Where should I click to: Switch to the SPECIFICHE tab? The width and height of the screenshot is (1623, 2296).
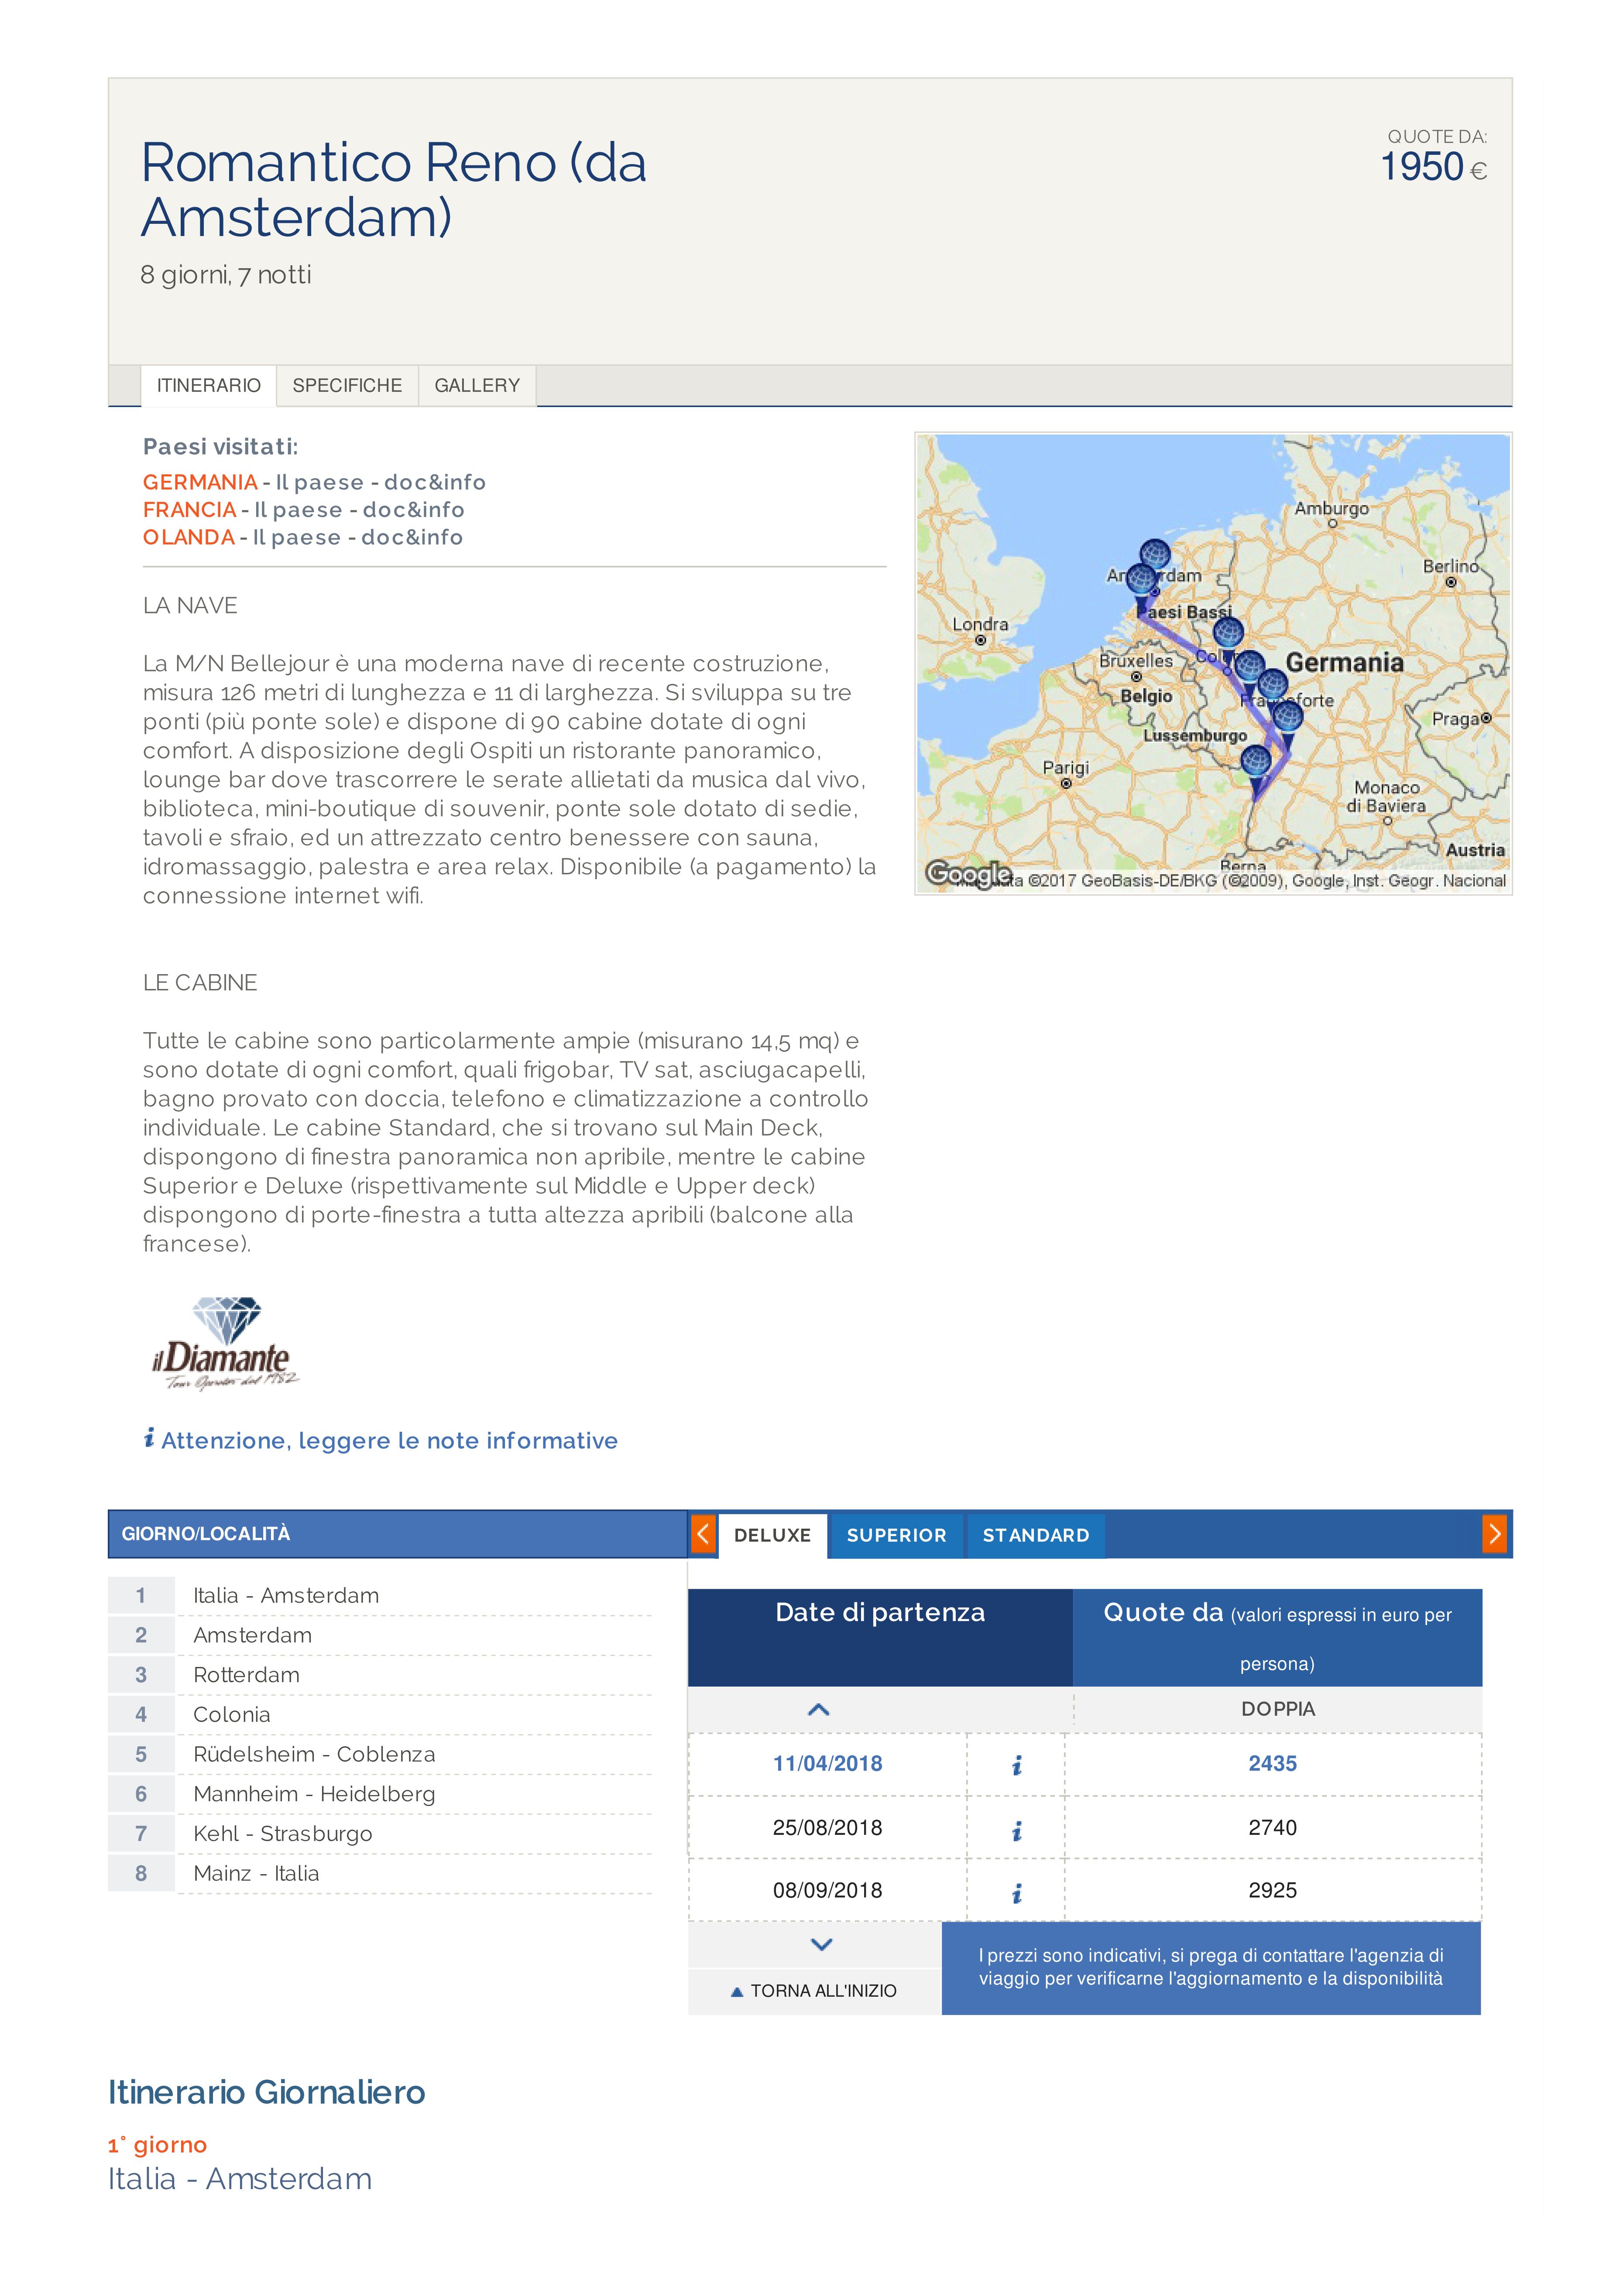347,386
